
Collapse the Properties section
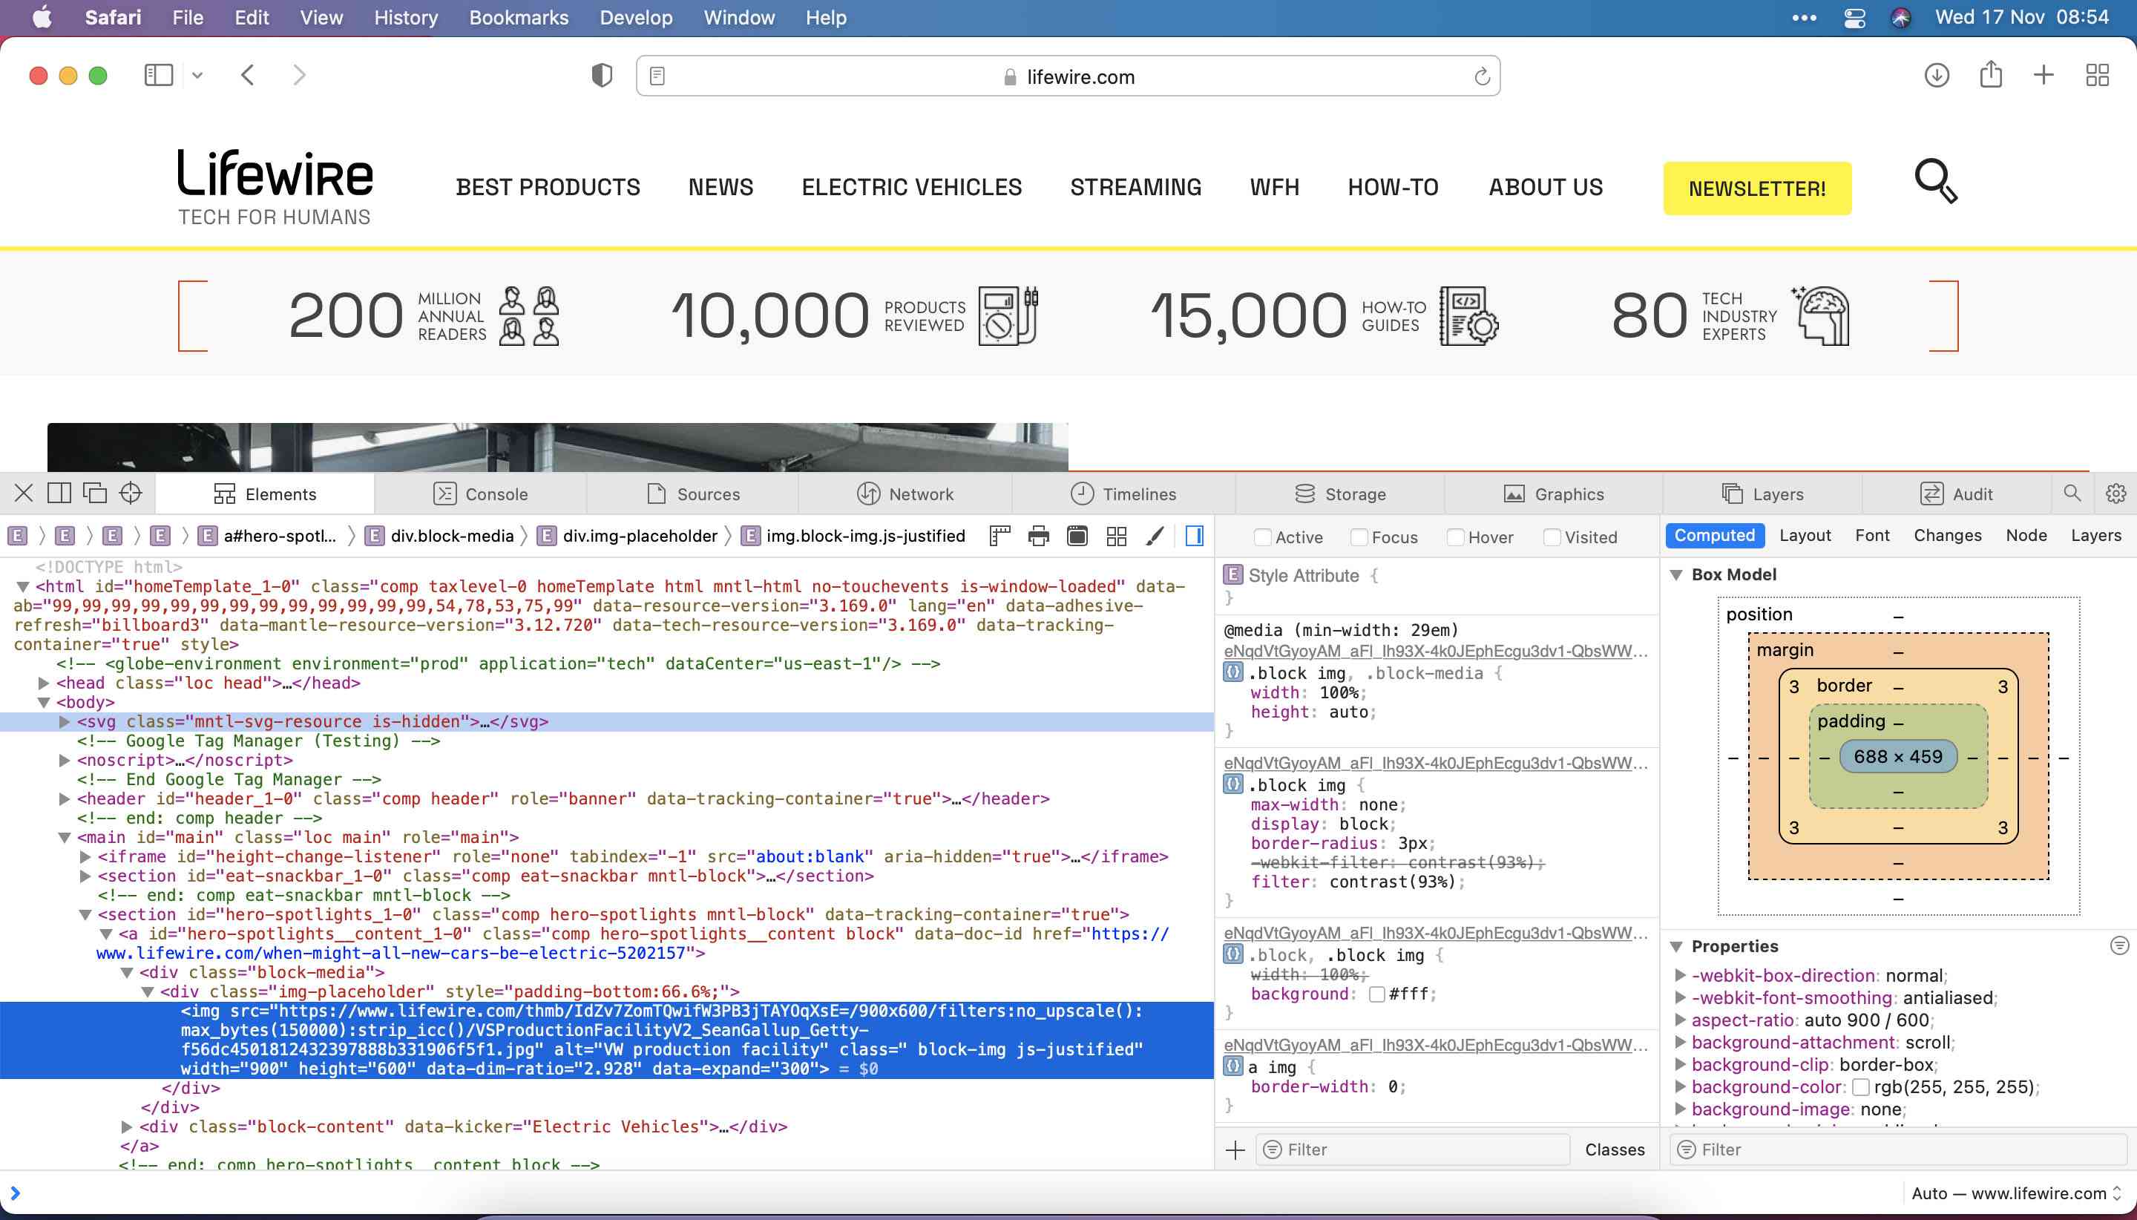point(1676,947)
